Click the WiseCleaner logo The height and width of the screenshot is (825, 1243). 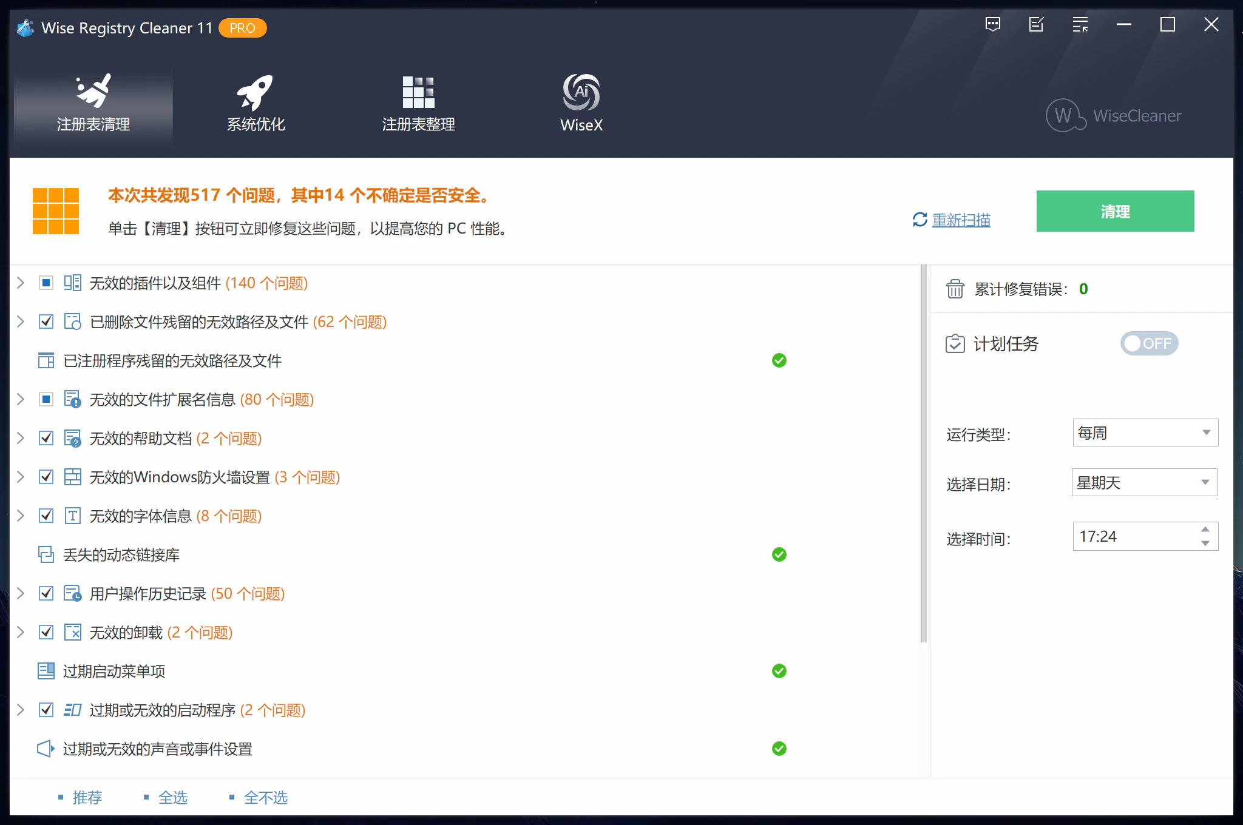pyautogui.click(x=1114, y=115)
